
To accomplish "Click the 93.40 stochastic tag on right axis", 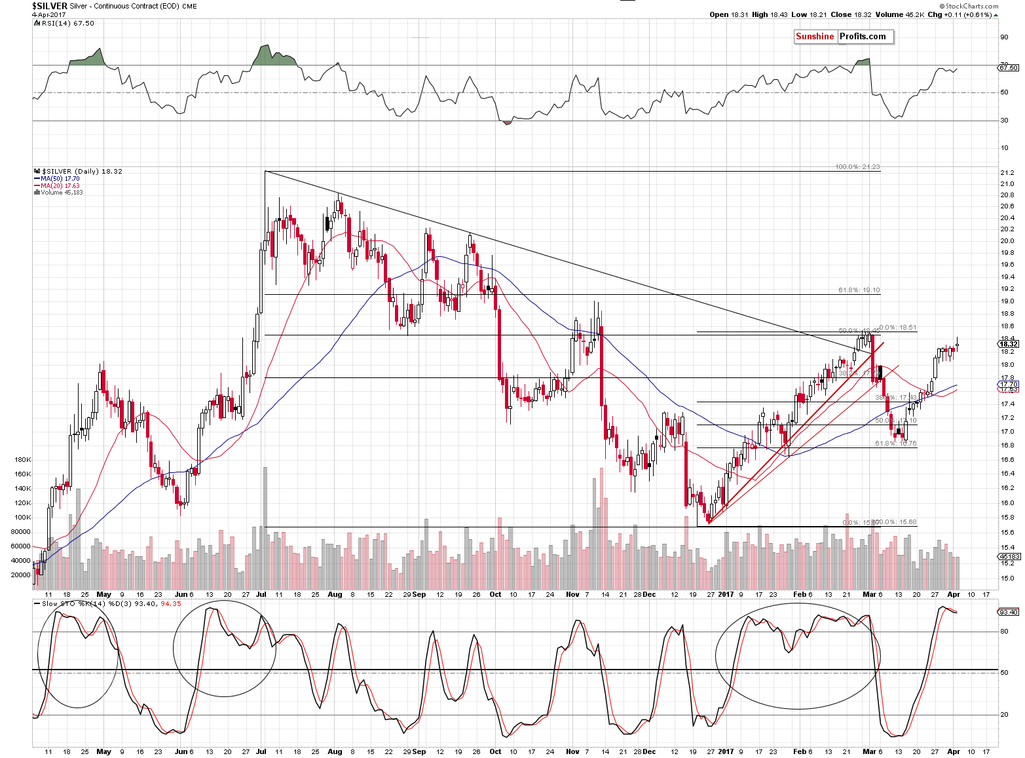I will pos(1008,612).
